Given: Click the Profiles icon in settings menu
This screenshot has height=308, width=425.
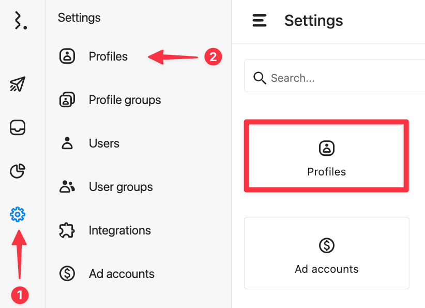Looking at the screenshot, I should click(x=67, y=56).
